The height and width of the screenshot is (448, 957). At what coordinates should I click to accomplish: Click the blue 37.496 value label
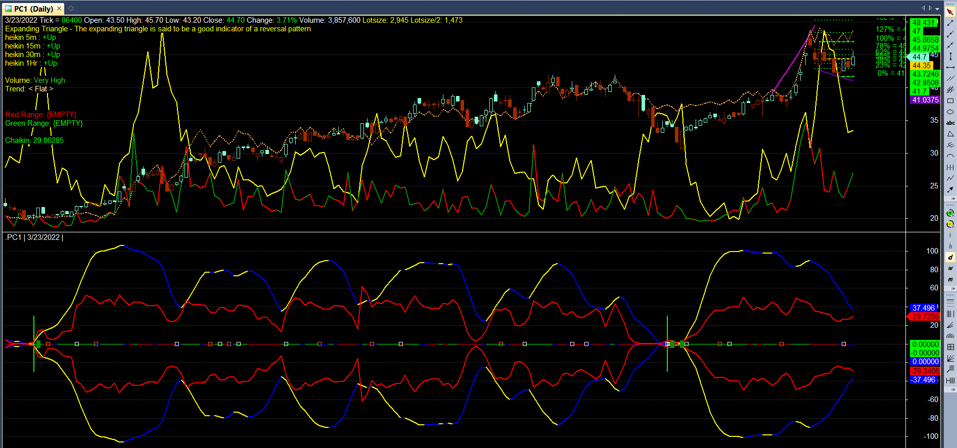coord(924,308)
